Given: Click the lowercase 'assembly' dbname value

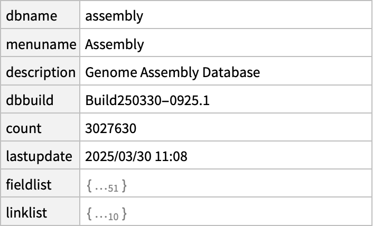Looking at the screenshot, I should [x=114, y=16].
